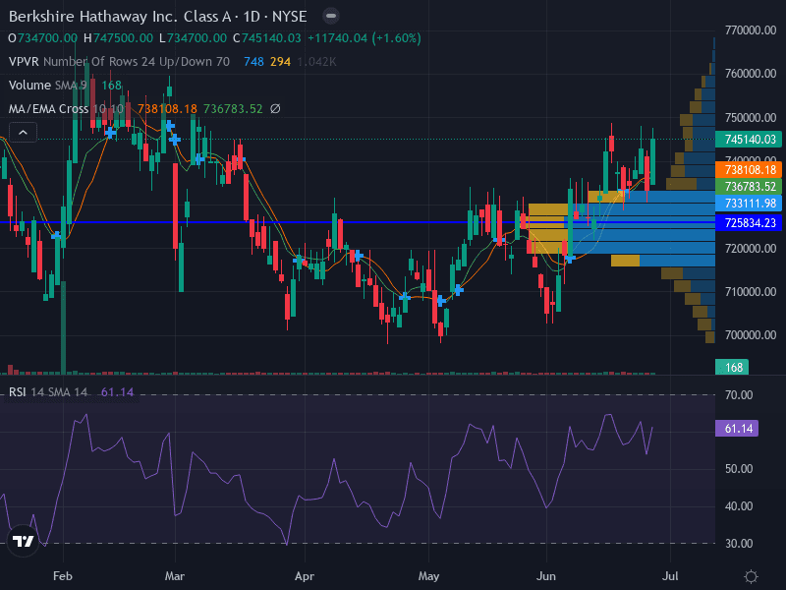Click the Jul date axis label
This screenshot has width=786, height=590.
pos(670,576)
